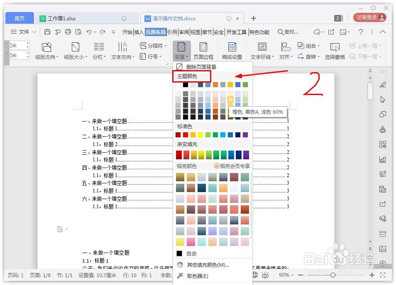The image size is (396, 285).
Task: Select the chart icon in the right sidebar
Action: click(x=383, y=159)
